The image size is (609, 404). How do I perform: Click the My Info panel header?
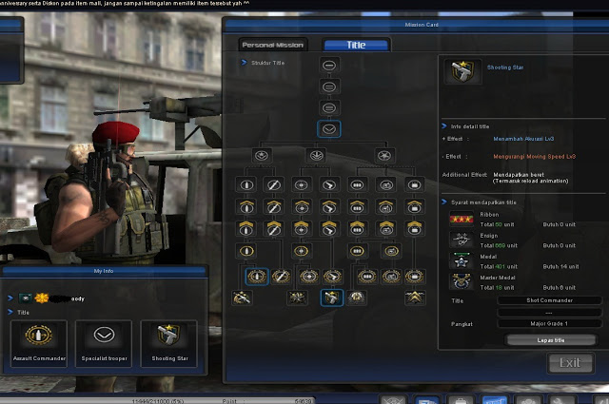[x=104, y=271]
